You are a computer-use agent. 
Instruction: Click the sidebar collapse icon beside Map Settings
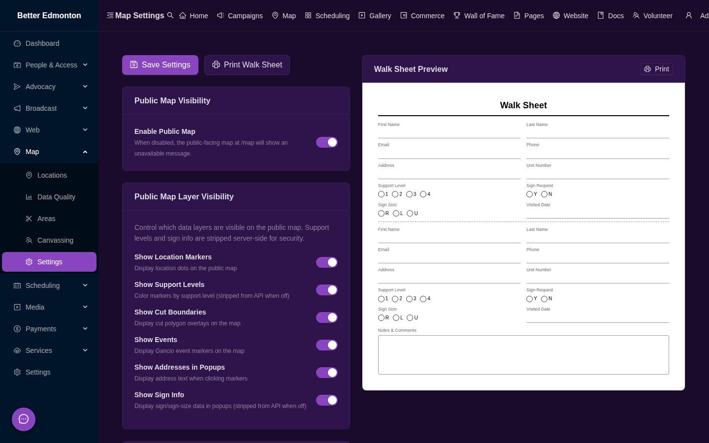tap(110, 15)
